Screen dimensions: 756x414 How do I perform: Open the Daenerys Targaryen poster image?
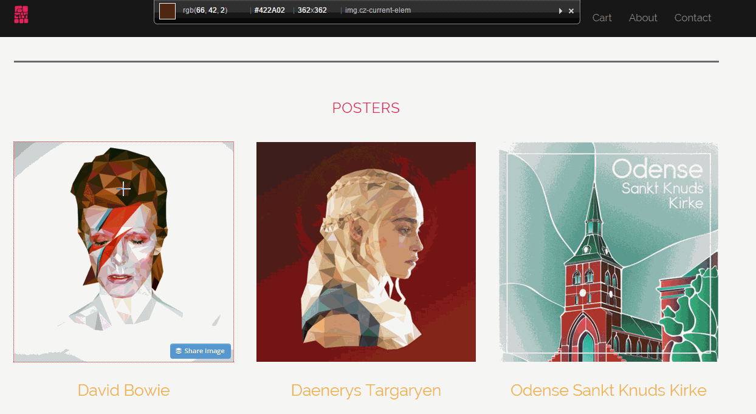366,252
